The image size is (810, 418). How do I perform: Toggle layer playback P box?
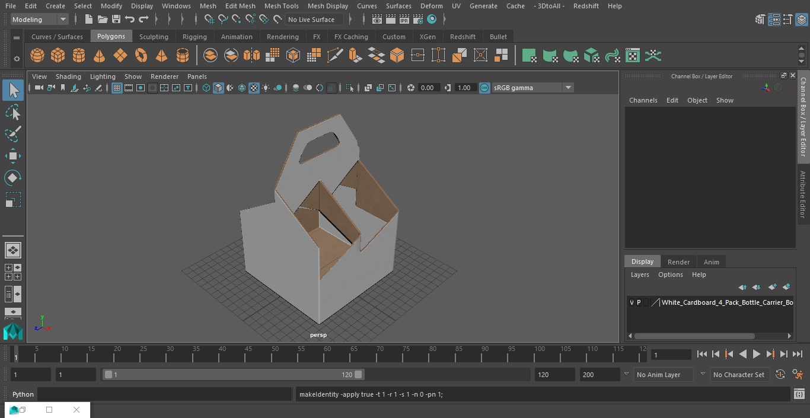[x=639, y=302]
